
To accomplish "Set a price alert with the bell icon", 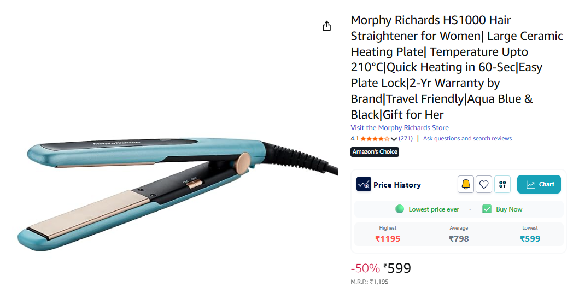I will (x=466, y=185).
